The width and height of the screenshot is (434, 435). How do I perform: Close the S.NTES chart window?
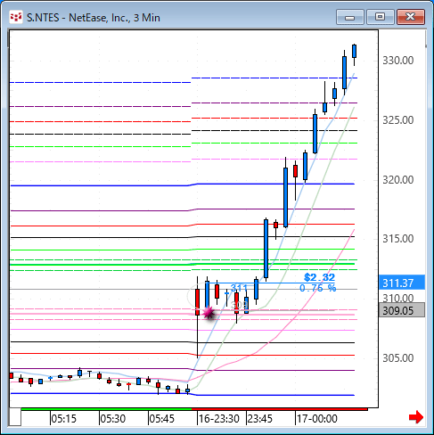point(411,17)
